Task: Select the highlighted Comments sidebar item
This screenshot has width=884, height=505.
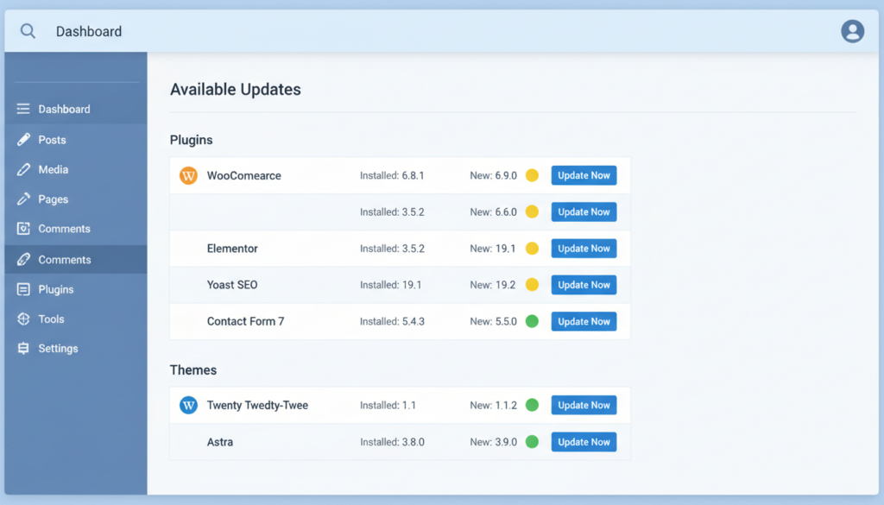Action: click(x=76, y=259)
